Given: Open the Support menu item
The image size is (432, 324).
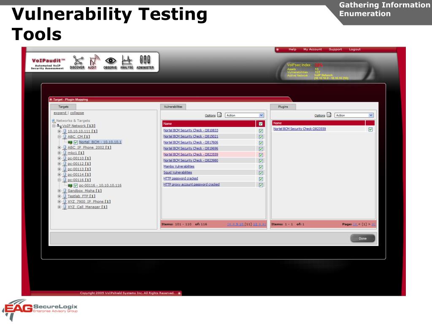Looking at the screenshot, I should point(335,49).
